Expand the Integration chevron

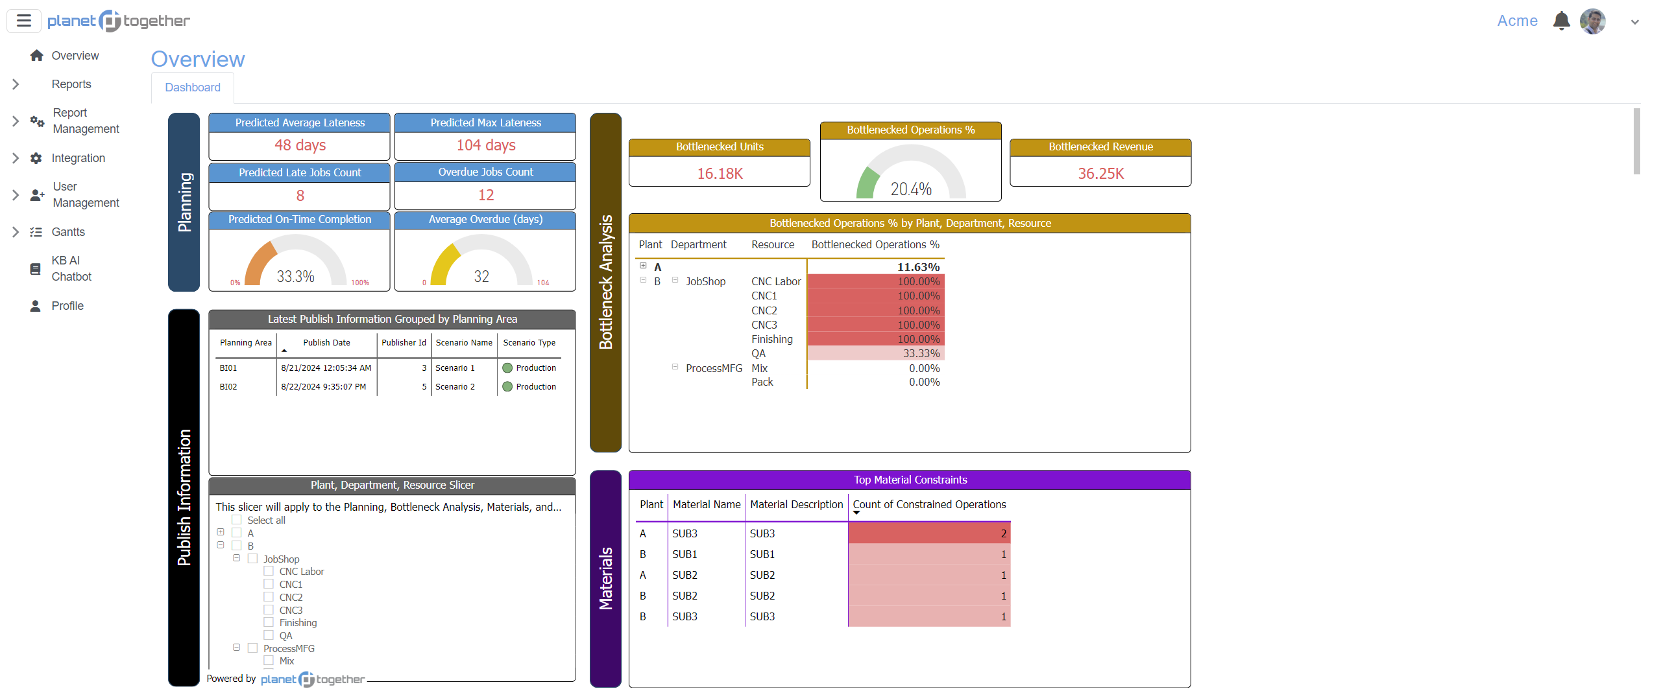16,158
